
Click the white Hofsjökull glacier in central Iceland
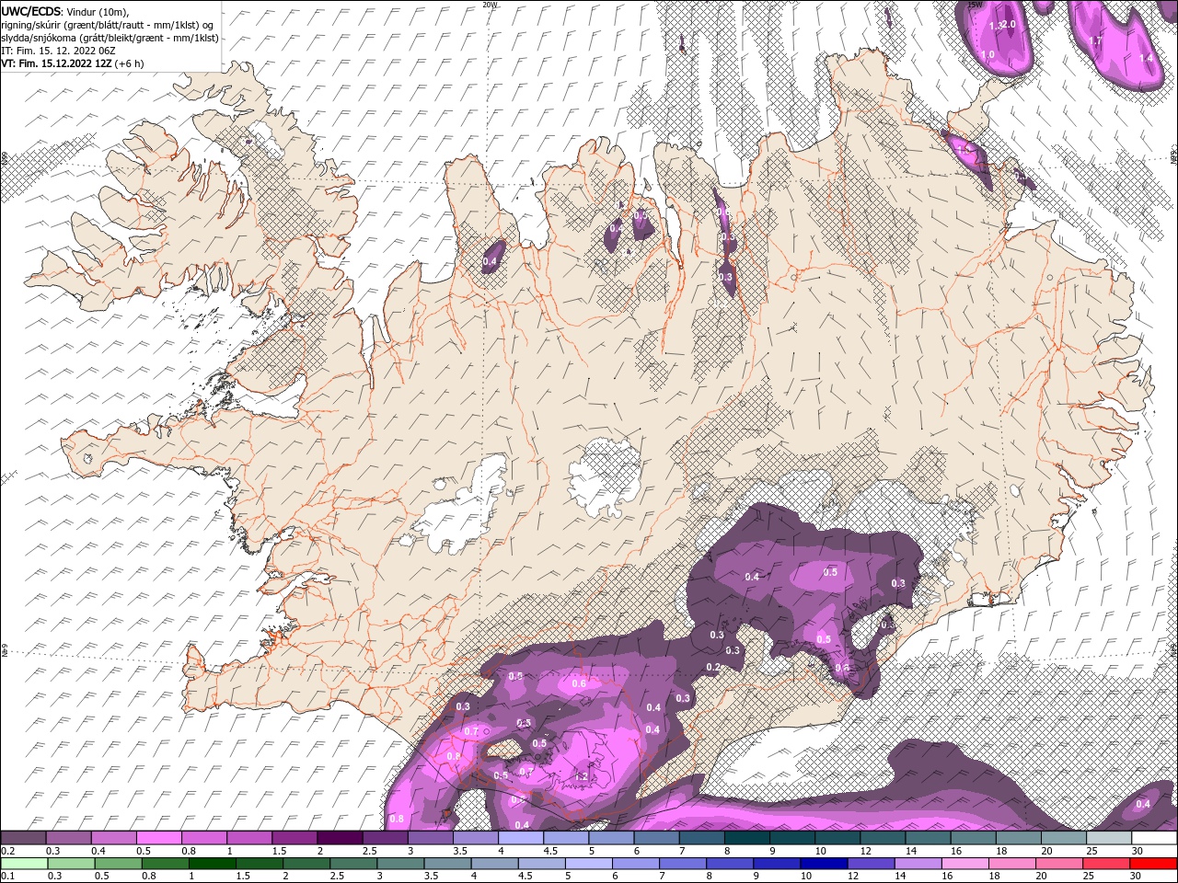point(605,476)
